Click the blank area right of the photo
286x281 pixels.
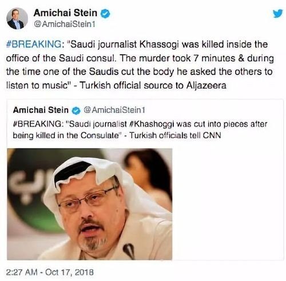tap(228, 204)
